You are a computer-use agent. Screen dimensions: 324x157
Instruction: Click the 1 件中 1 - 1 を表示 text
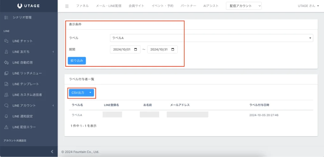[x=84, y=126]
